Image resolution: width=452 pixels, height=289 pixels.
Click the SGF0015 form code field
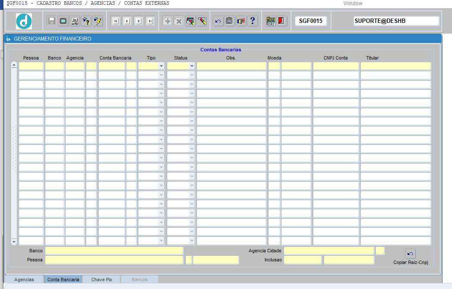[311, 21]
